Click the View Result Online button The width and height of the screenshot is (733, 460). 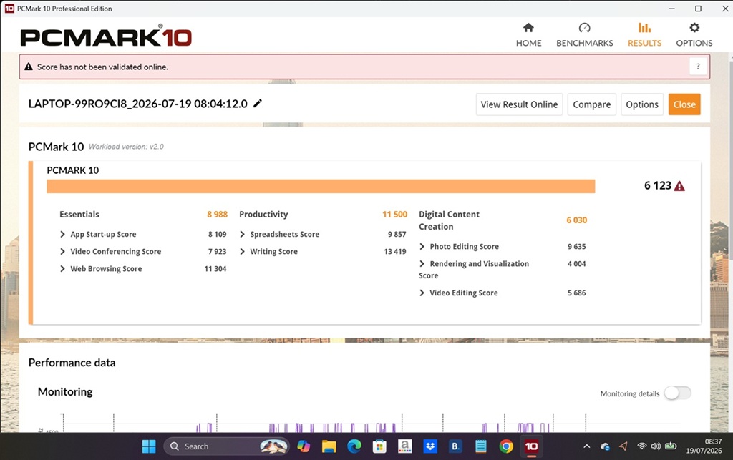click(x=519, y=104)
